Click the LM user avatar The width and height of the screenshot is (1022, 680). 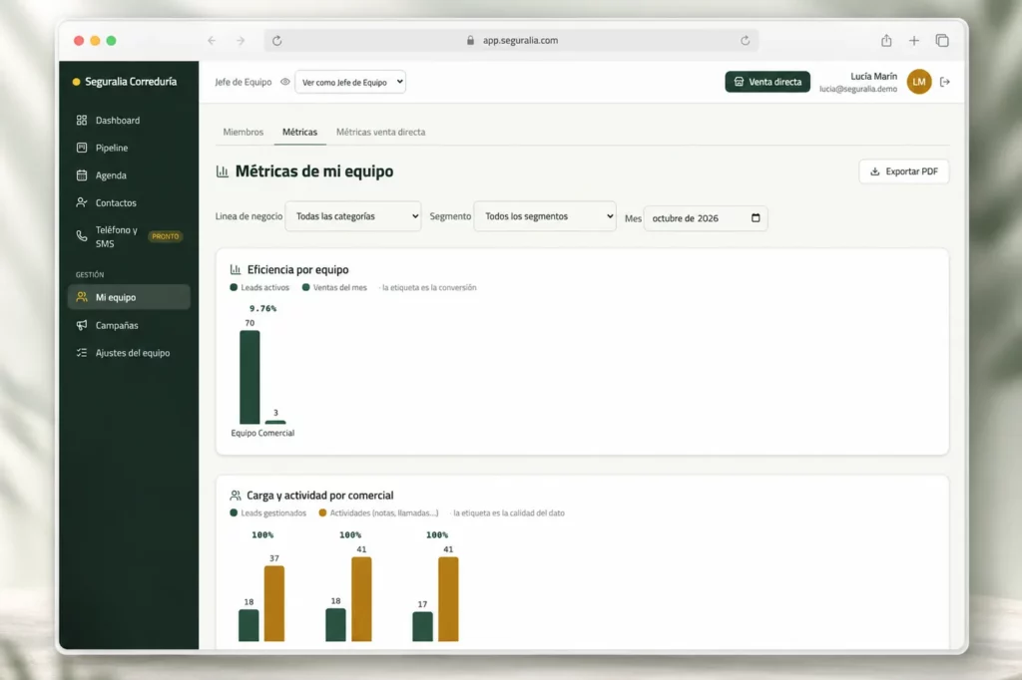[x=919, y=82]
